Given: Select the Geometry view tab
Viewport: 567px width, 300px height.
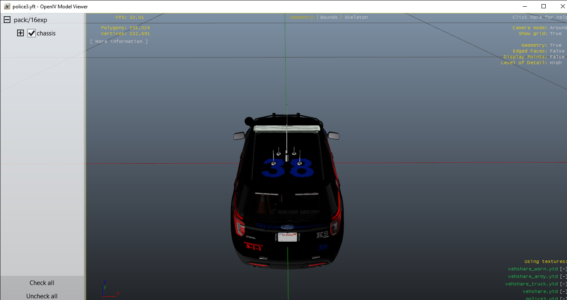Looking at the screenshot, I should [x=301, y=17].
